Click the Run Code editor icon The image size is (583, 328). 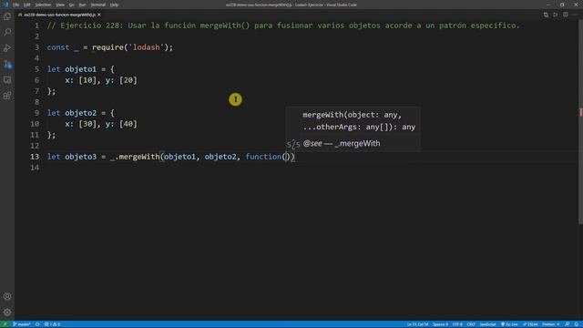click(556, 15)
